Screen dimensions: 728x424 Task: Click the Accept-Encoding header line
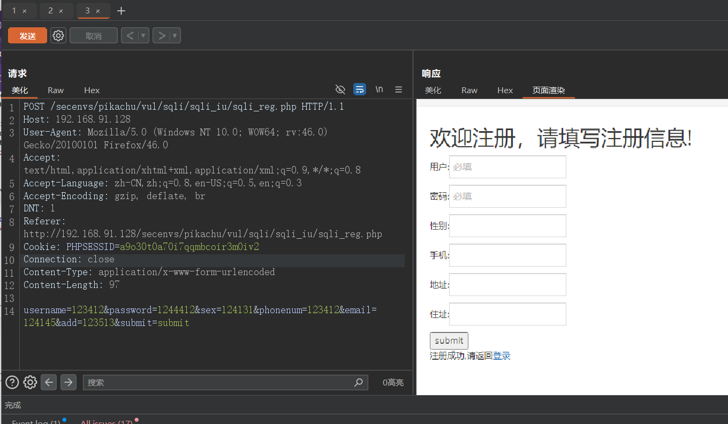tap(115, 196)
